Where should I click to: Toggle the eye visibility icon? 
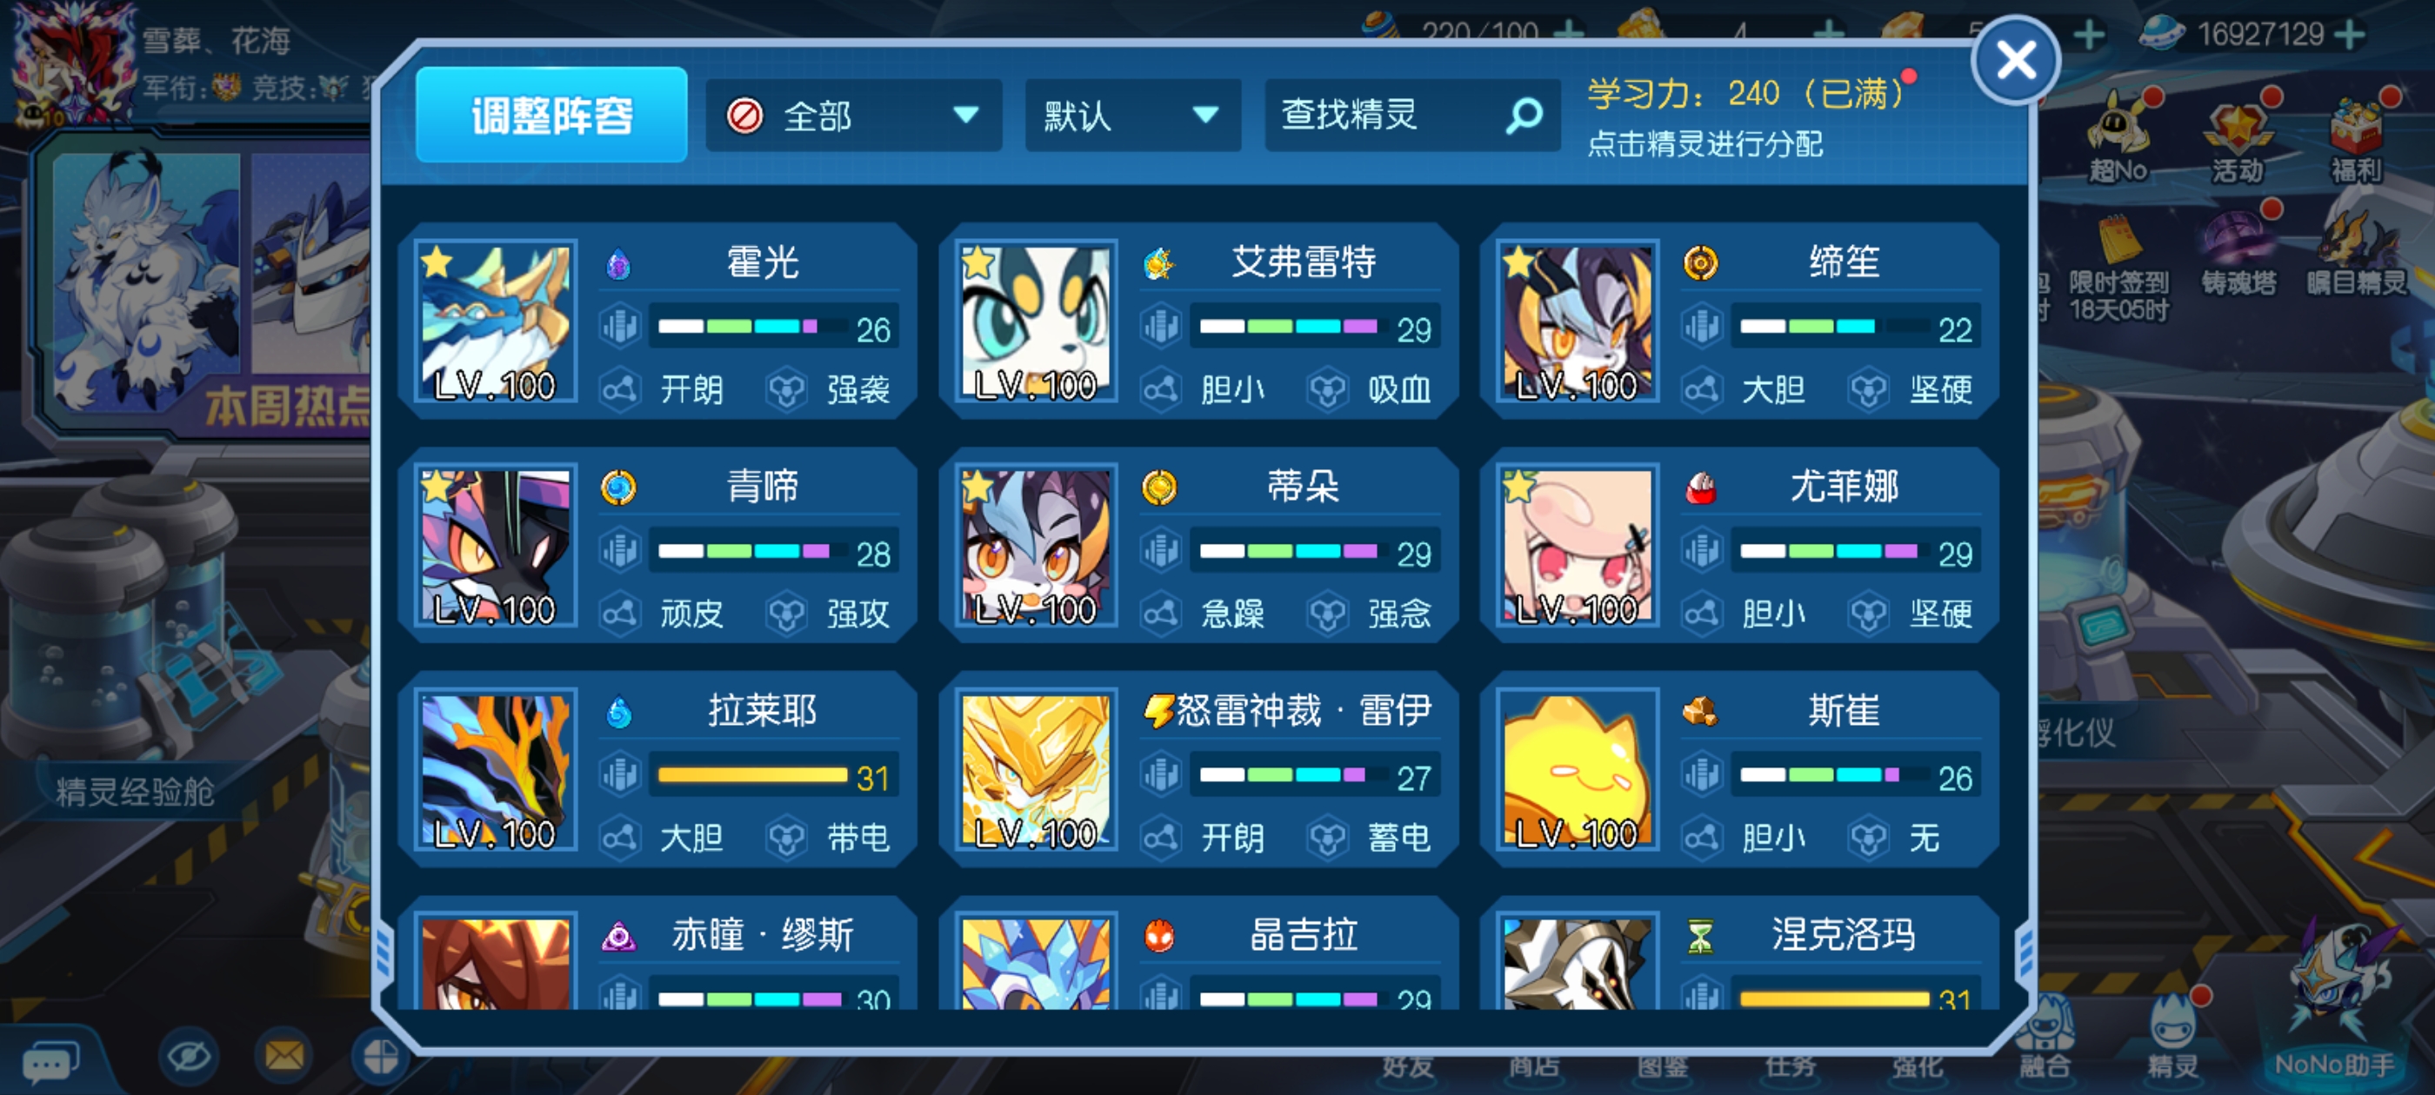tap(188, 1055)
